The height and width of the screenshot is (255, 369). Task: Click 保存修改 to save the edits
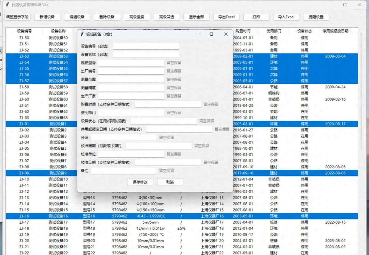click(140, 182)
